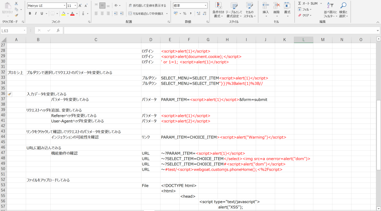This screenshot has height=211, width=381.
Task: Click the text Orientation icon
Action: click(x=117, y=5)
